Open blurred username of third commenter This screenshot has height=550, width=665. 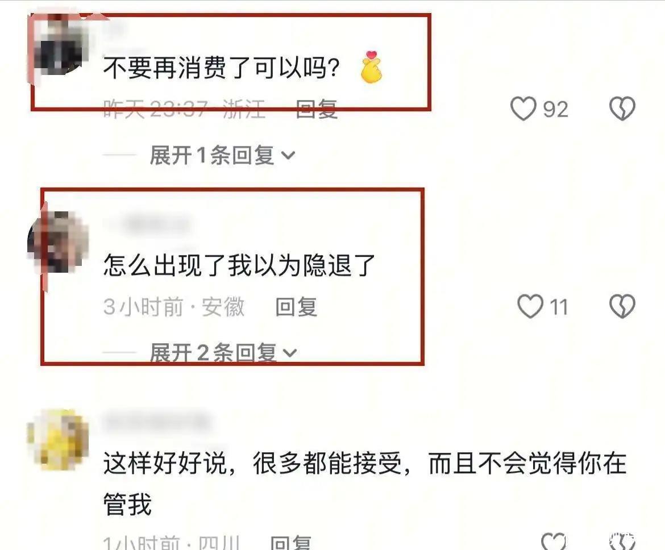click(158, 421)
